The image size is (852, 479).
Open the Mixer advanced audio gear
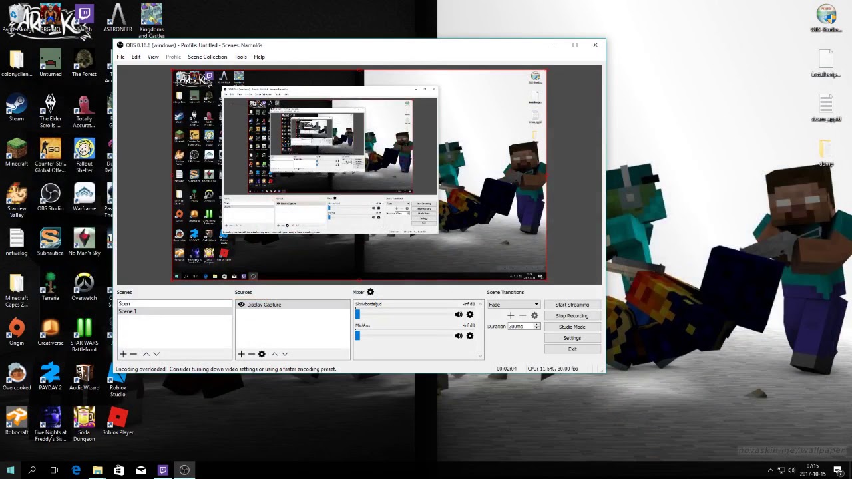371,292
